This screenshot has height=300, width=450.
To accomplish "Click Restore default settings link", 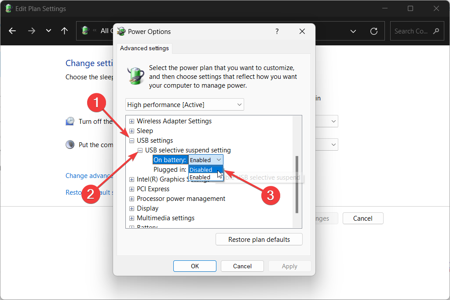I will 89,193.
